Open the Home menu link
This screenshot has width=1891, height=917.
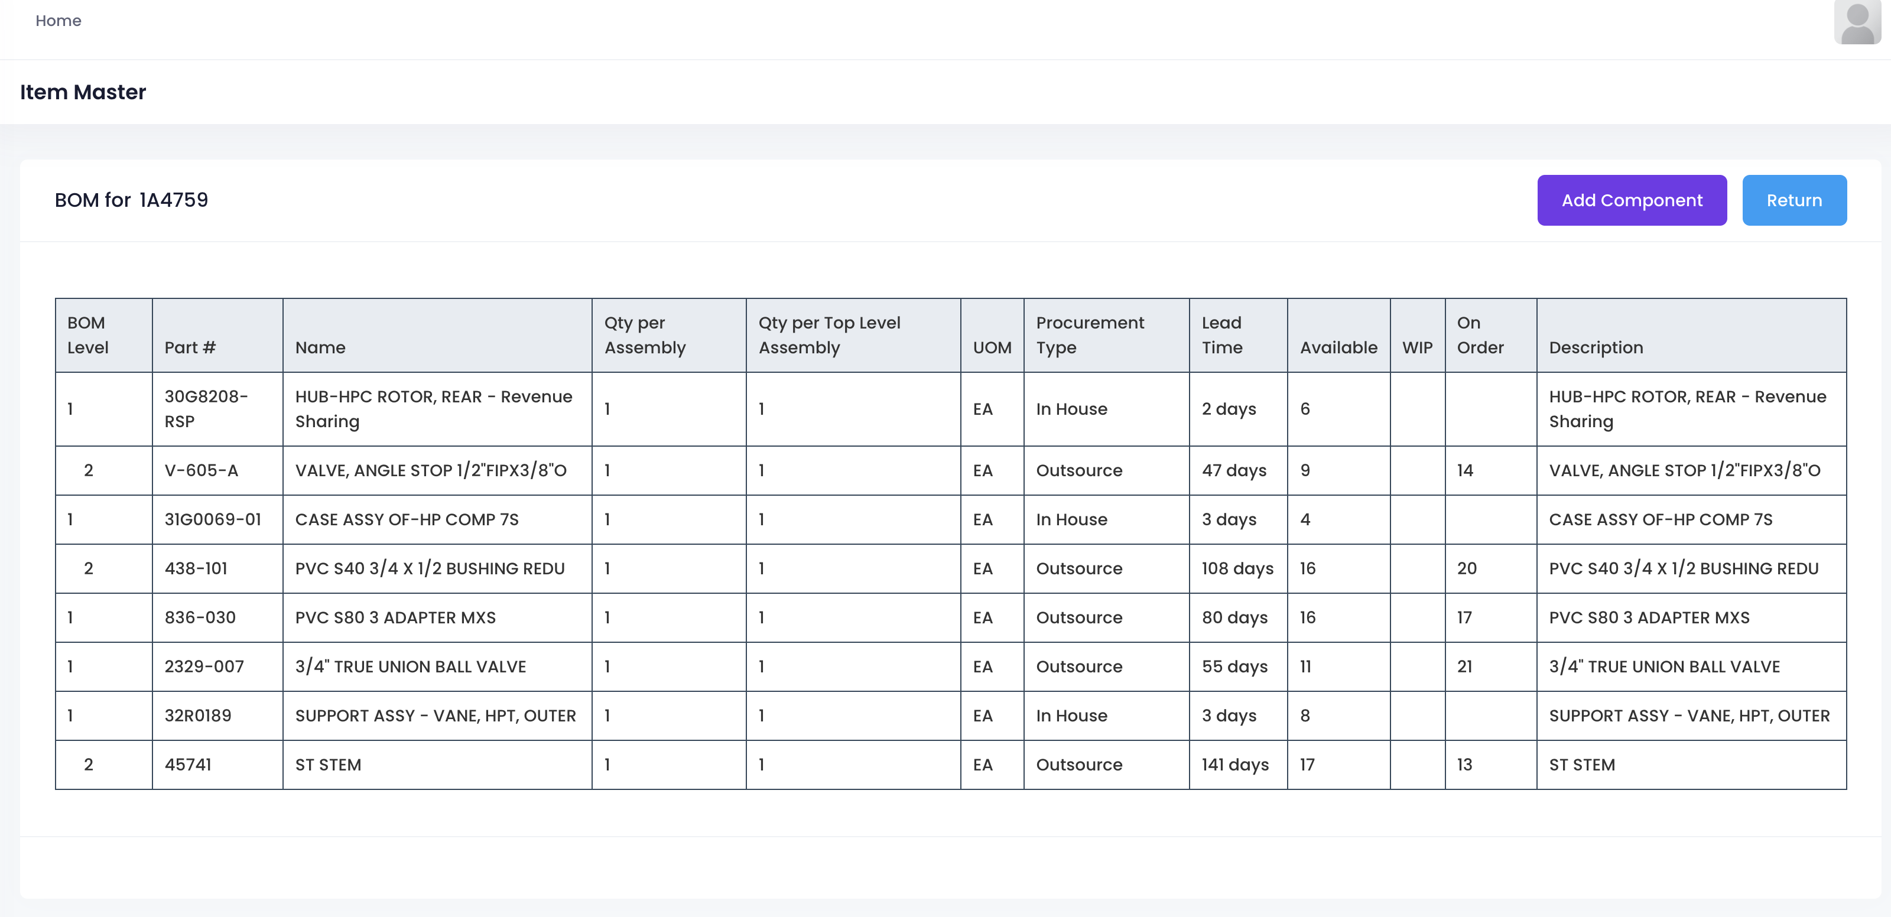tap(58, 21)
